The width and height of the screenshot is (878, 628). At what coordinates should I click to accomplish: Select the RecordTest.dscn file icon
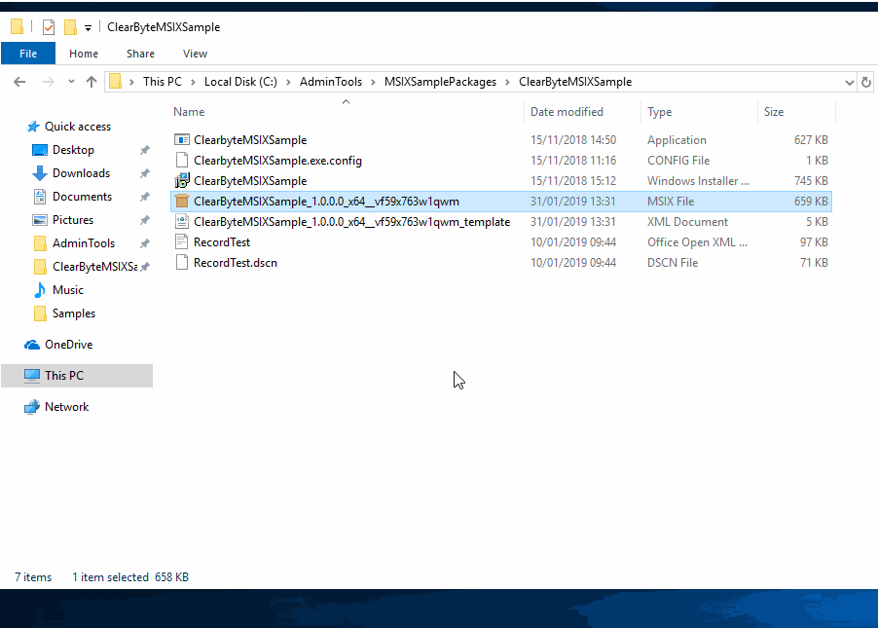pyautogui.click(x=181, y=263)
